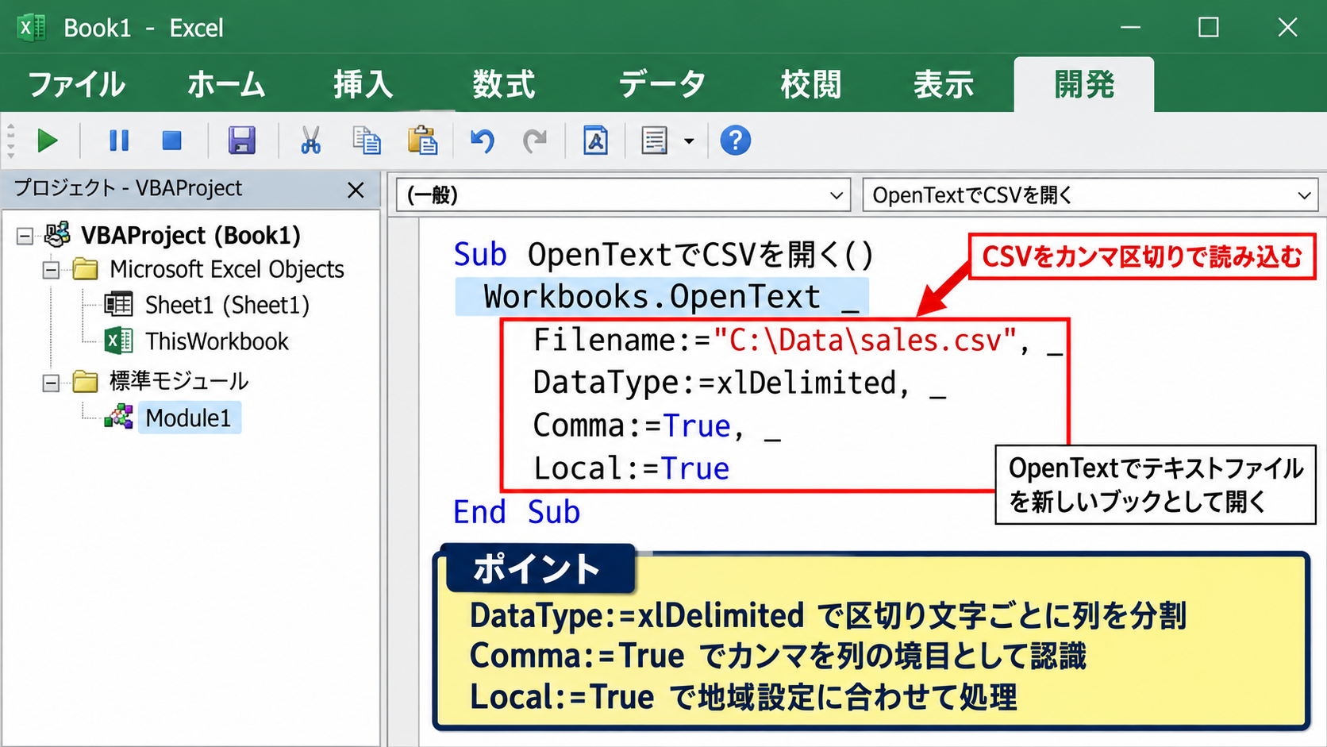Open the design mode icon
Screen dimensions: 1327x747
click(x=596, y=141)
